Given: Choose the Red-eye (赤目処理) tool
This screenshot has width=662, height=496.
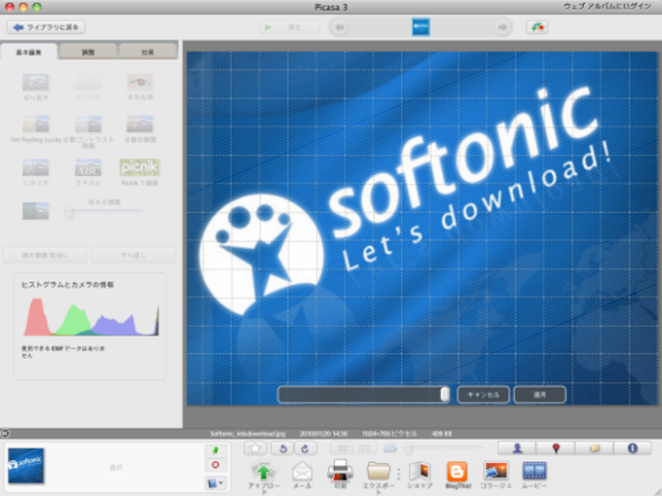Looking at the screenshot, I should click(140, 83).
